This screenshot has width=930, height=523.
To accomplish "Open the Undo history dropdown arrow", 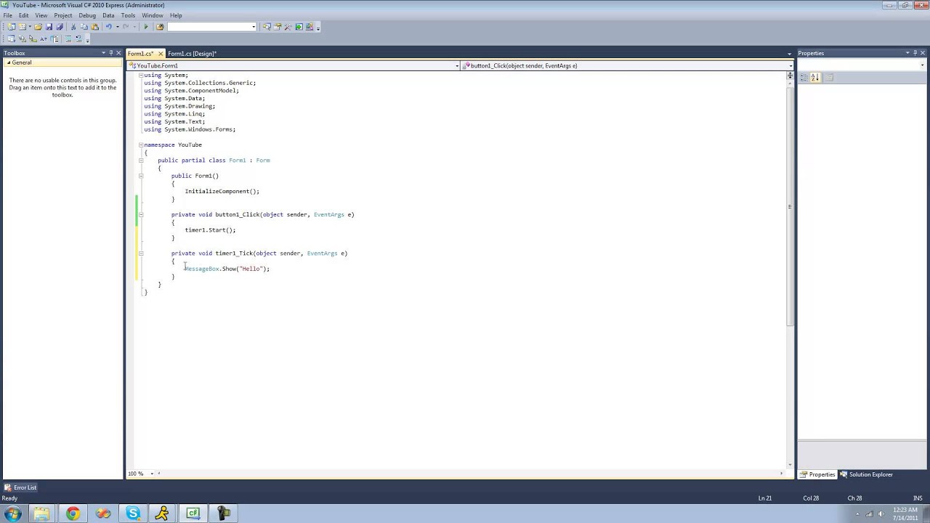I will click(118, 27).
